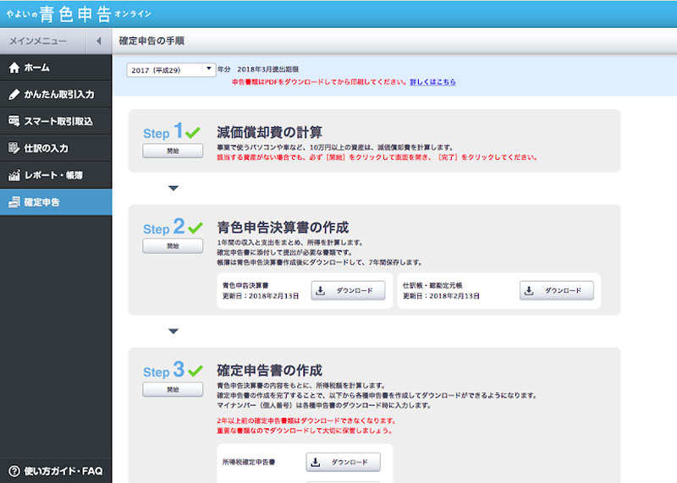Viewport: 677px width, 483px height.
Task: Collapse the main menu sidebar arrow
Action: click(x=98, y=41)
